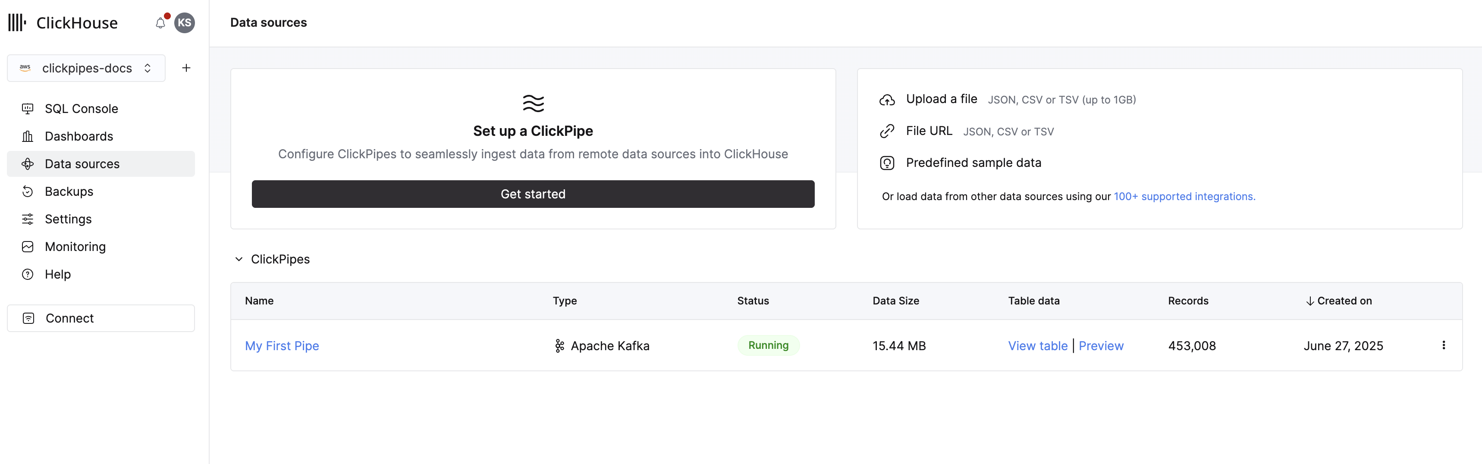
Task: Open the clickpipes-docs service dropdown
Action: click(x=86, y=68)
